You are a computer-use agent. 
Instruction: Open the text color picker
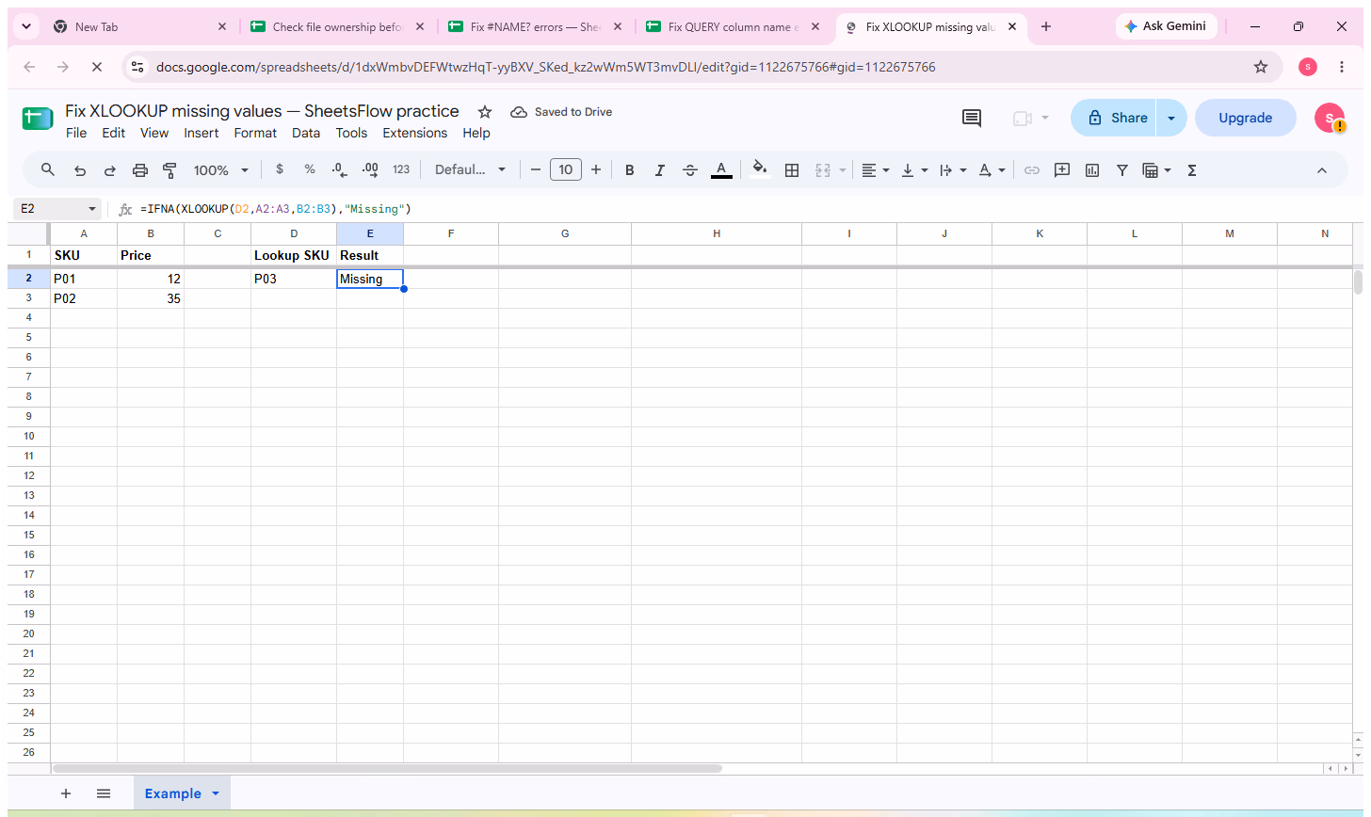click(721, 170)
